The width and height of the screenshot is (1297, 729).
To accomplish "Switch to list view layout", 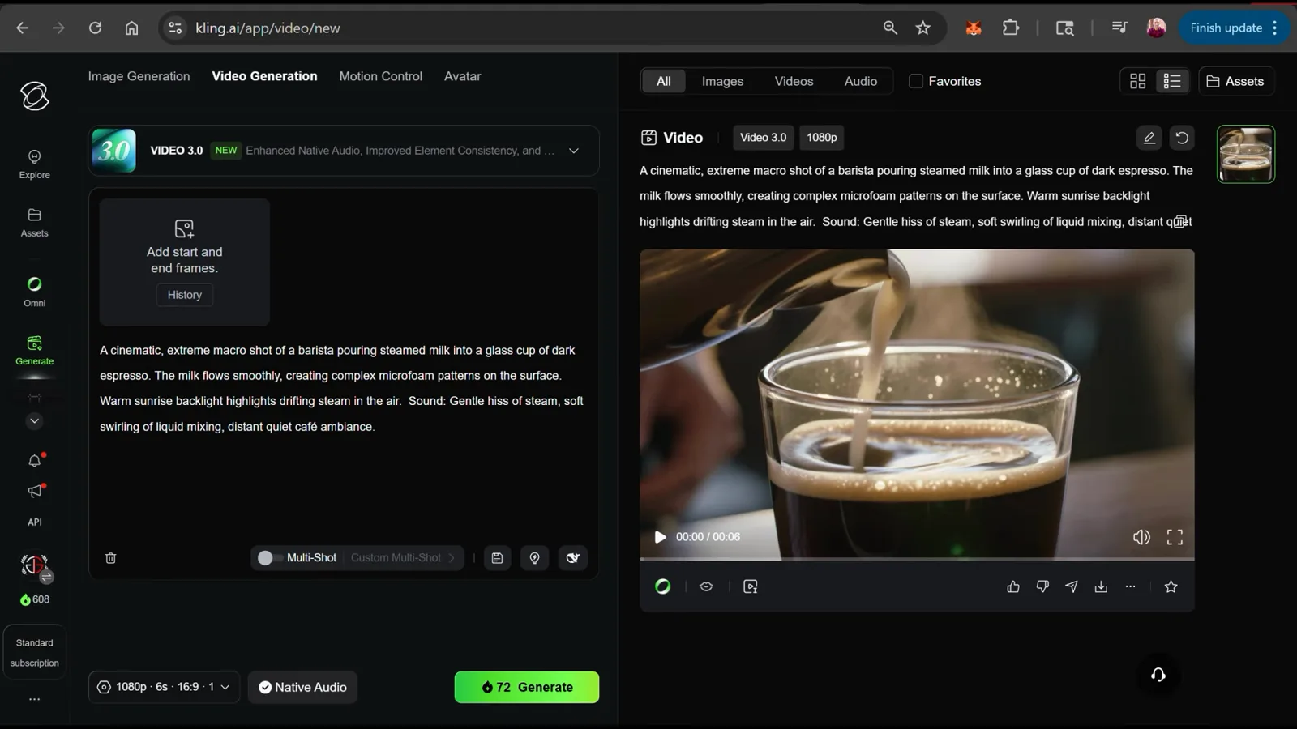I will tap(1172, 81).
